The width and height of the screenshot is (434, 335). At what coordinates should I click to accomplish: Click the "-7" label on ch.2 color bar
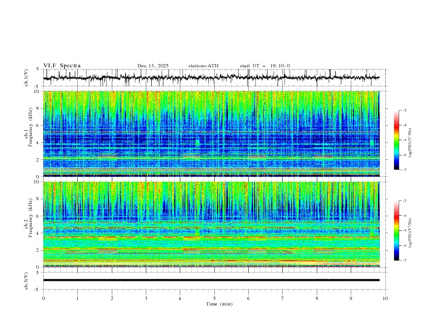pos(404,261)
